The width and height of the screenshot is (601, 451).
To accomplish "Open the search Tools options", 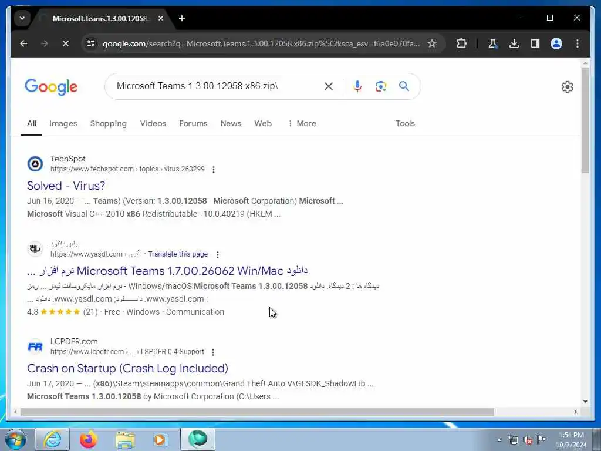I will click(405, 123).
